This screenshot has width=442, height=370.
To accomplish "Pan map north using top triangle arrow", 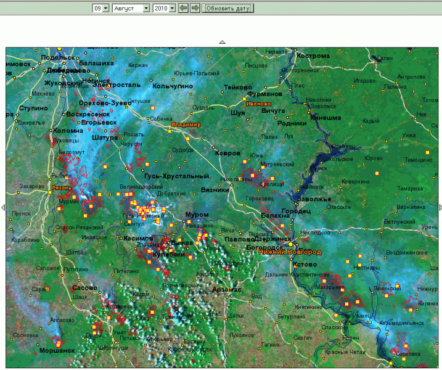I will 223,42.
